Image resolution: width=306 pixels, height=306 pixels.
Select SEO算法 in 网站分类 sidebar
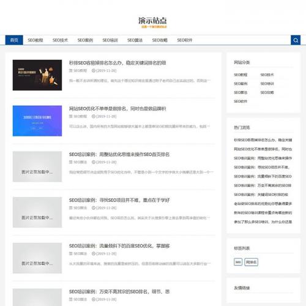[x=241, y=92]
